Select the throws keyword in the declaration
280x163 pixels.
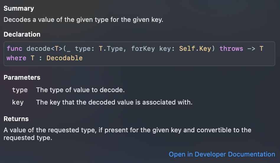(x=231, y=49)
